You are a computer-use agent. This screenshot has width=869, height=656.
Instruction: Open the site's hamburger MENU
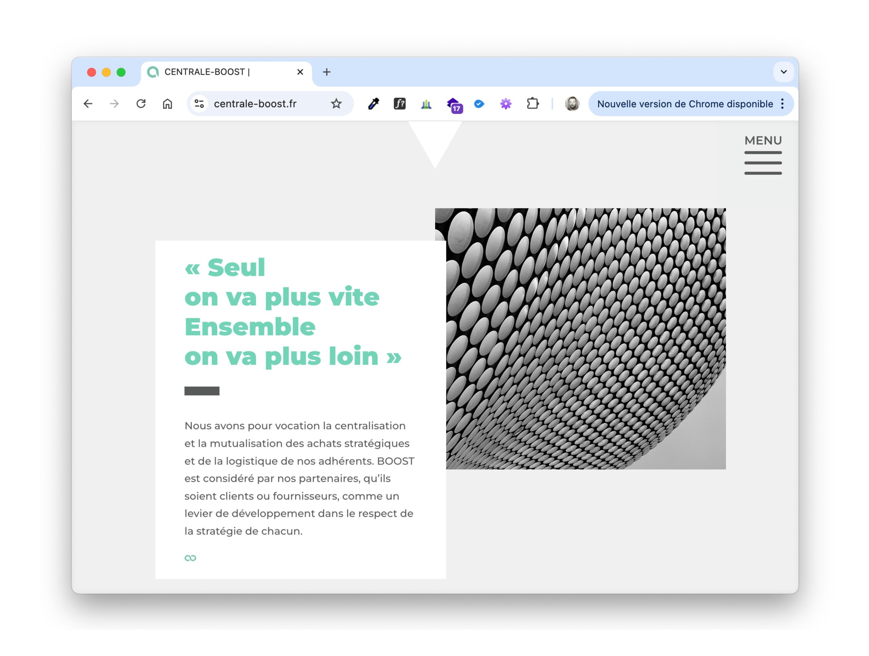763,155
